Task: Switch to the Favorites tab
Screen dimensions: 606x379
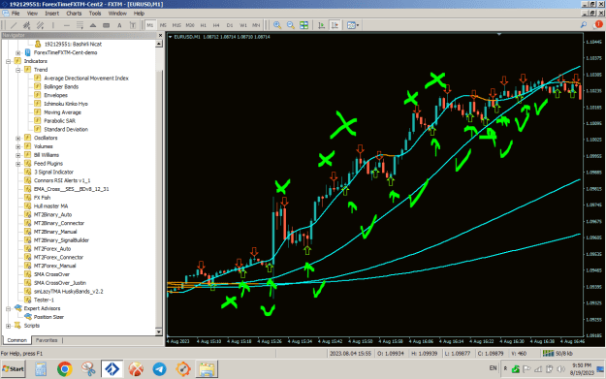Action: [47, 340]
